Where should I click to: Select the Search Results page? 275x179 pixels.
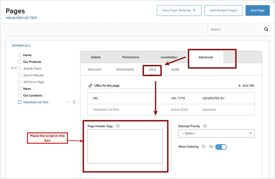tap(33, 75)
